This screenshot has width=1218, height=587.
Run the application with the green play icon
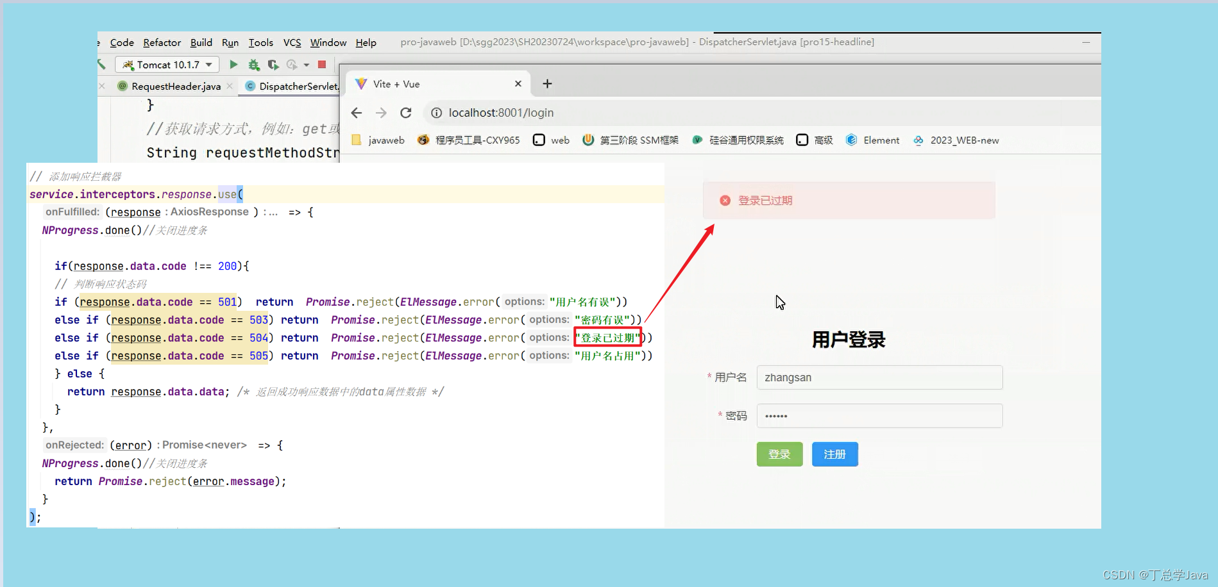[x=233, y=65]
